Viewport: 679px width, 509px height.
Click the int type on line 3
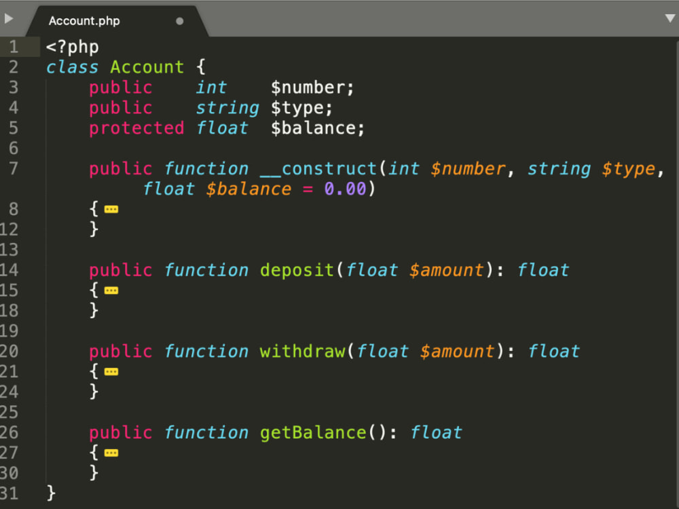211,88
